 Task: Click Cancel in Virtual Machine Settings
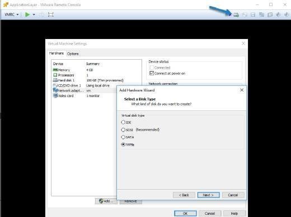(210, 213)
